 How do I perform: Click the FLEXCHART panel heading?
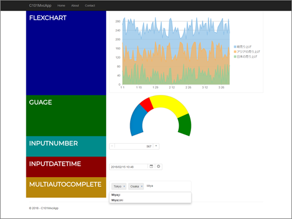pos(48,18)
